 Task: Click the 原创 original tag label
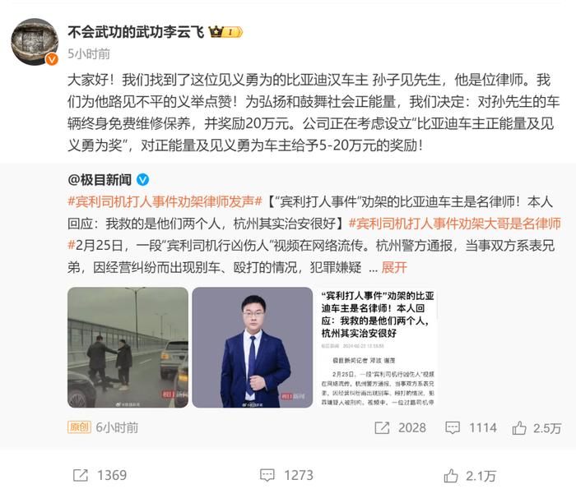(x=79, y=427)
